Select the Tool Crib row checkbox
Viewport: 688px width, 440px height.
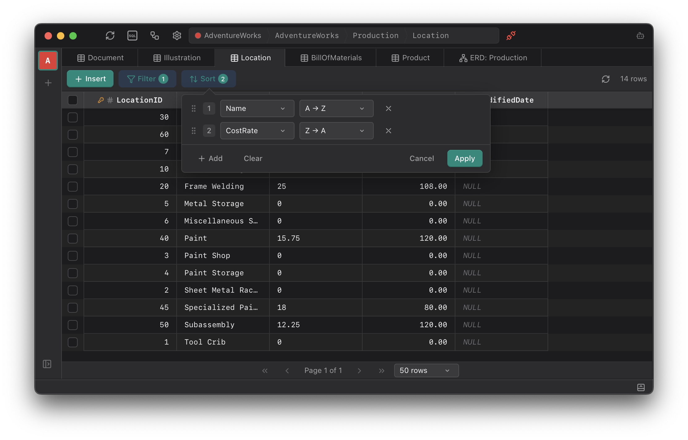click(73, 342)
